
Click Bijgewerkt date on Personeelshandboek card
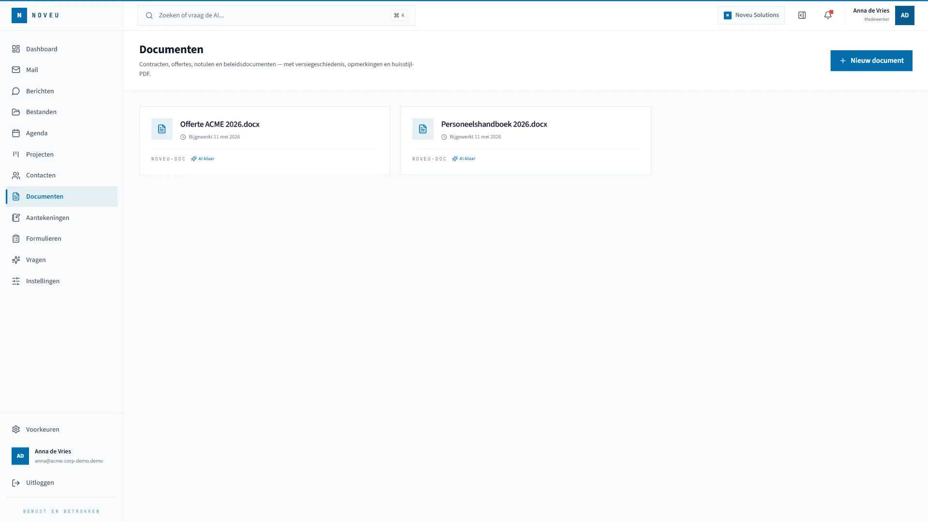tap(471, 137)
